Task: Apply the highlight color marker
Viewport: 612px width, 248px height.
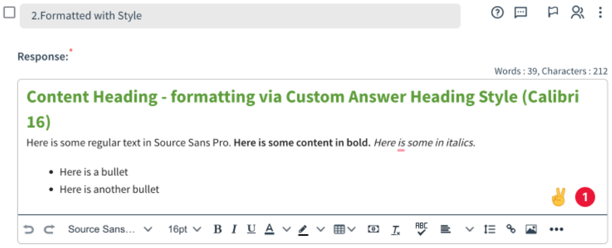Action: (303, 230)
